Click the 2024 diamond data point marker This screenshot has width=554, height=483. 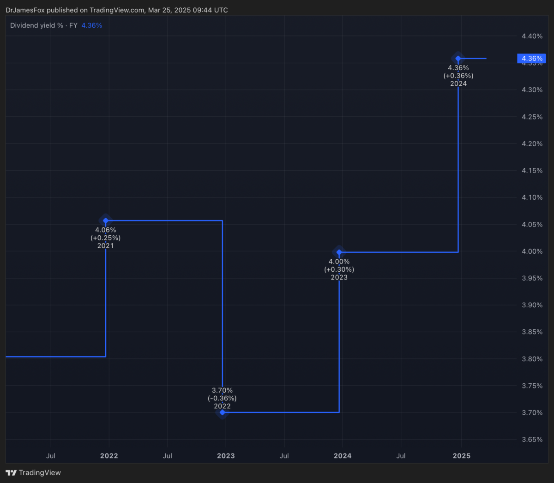pos(458,59)
